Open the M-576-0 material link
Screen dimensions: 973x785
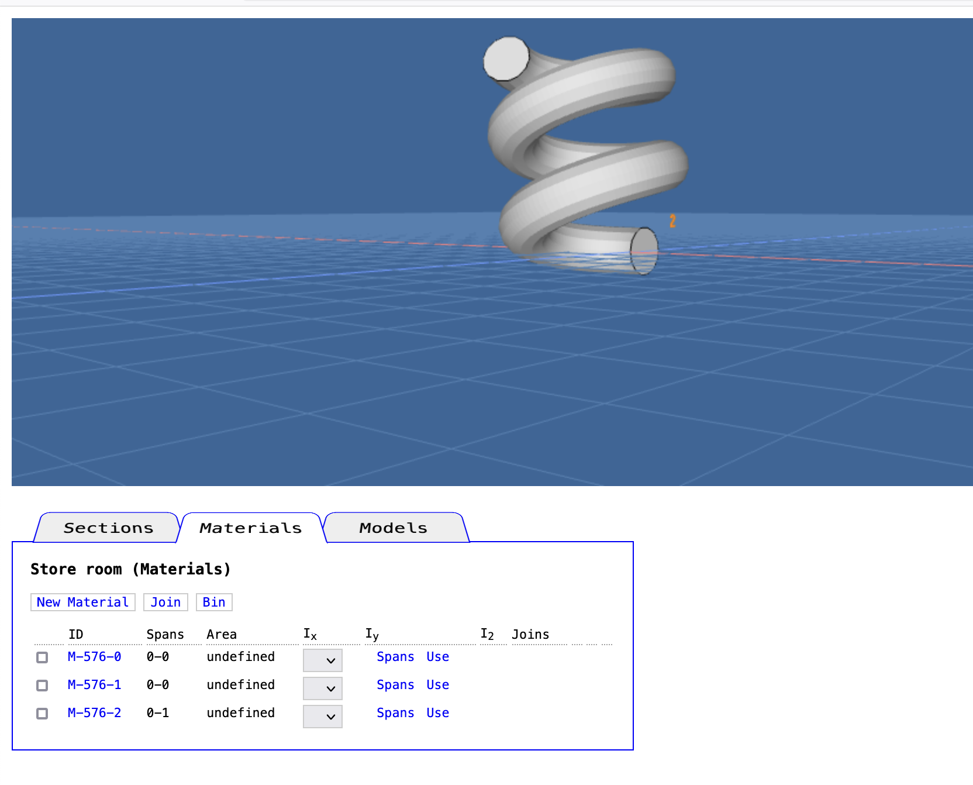pyautogui.click(x=94, y=657)
